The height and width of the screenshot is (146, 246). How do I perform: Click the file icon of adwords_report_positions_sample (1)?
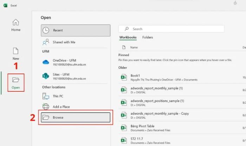click(x=124, y=103)
